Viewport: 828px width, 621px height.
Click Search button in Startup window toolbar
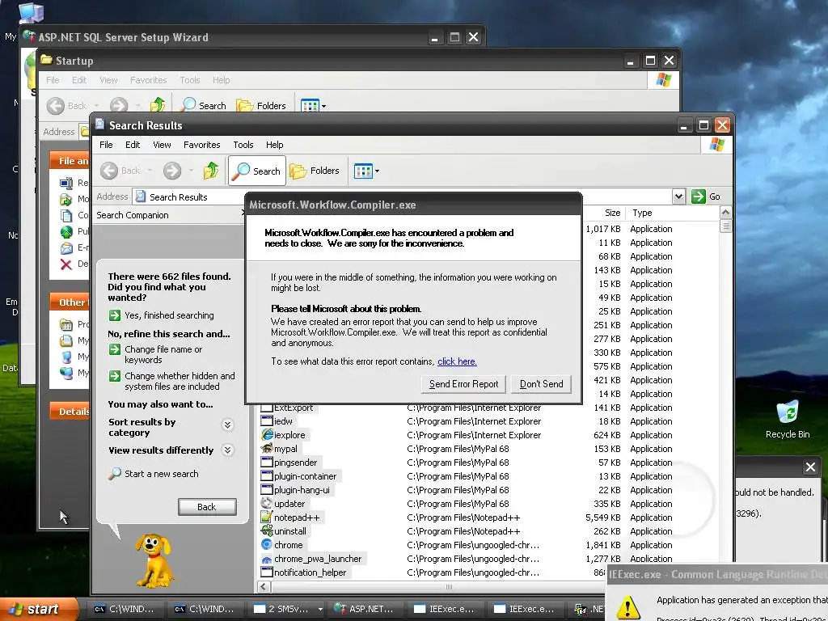coord(205,106)
